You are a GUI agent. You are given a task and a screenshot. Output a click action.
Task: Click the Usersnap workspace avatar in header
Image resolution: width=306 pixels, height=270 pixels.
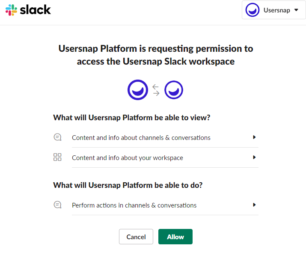click(x=253, y=10)
